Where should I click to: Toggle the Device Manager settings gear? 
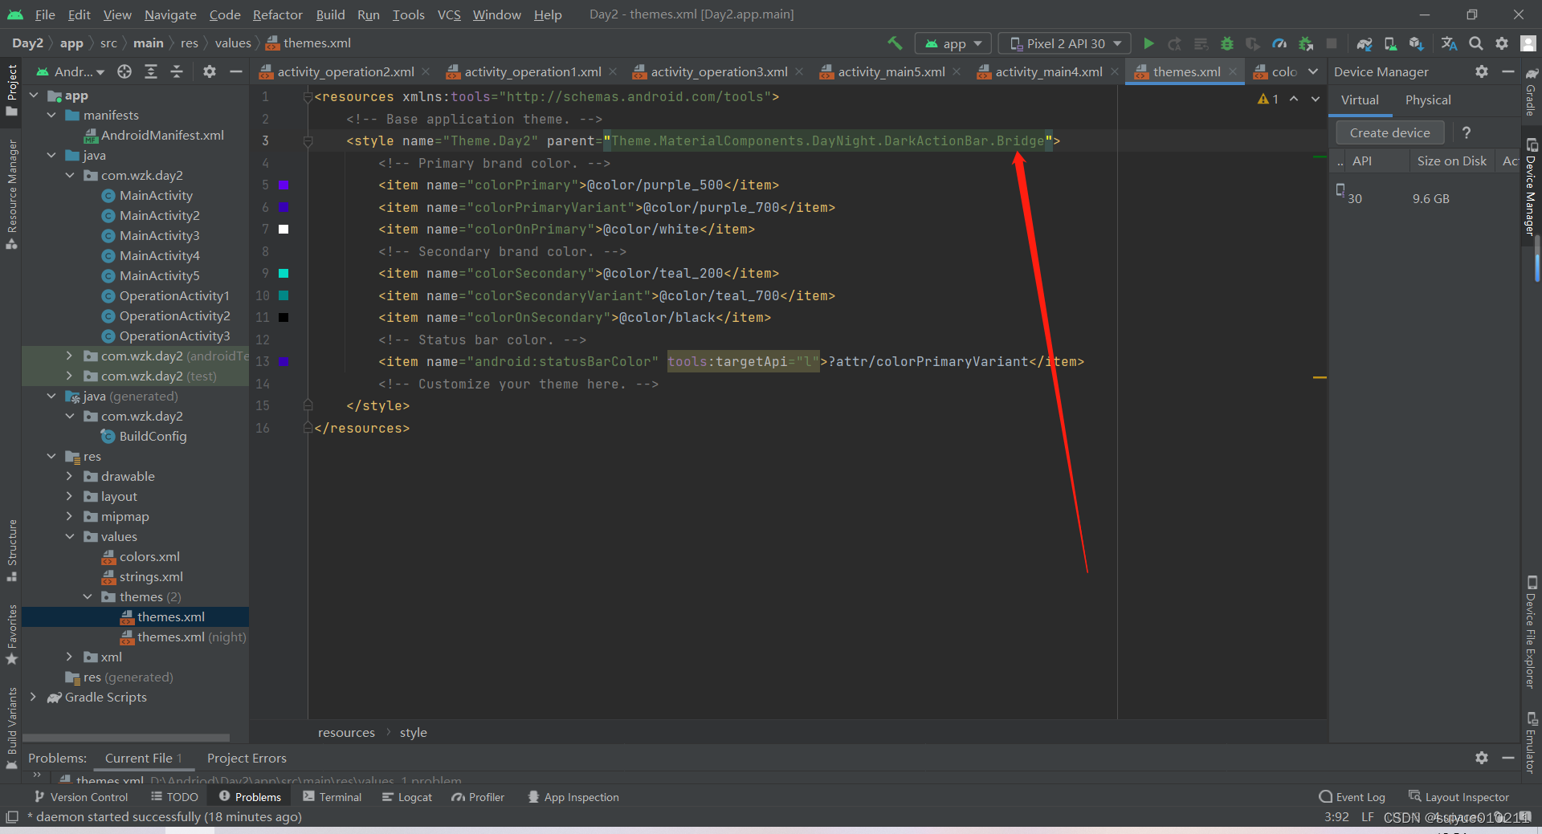[x=1482, y=71]
